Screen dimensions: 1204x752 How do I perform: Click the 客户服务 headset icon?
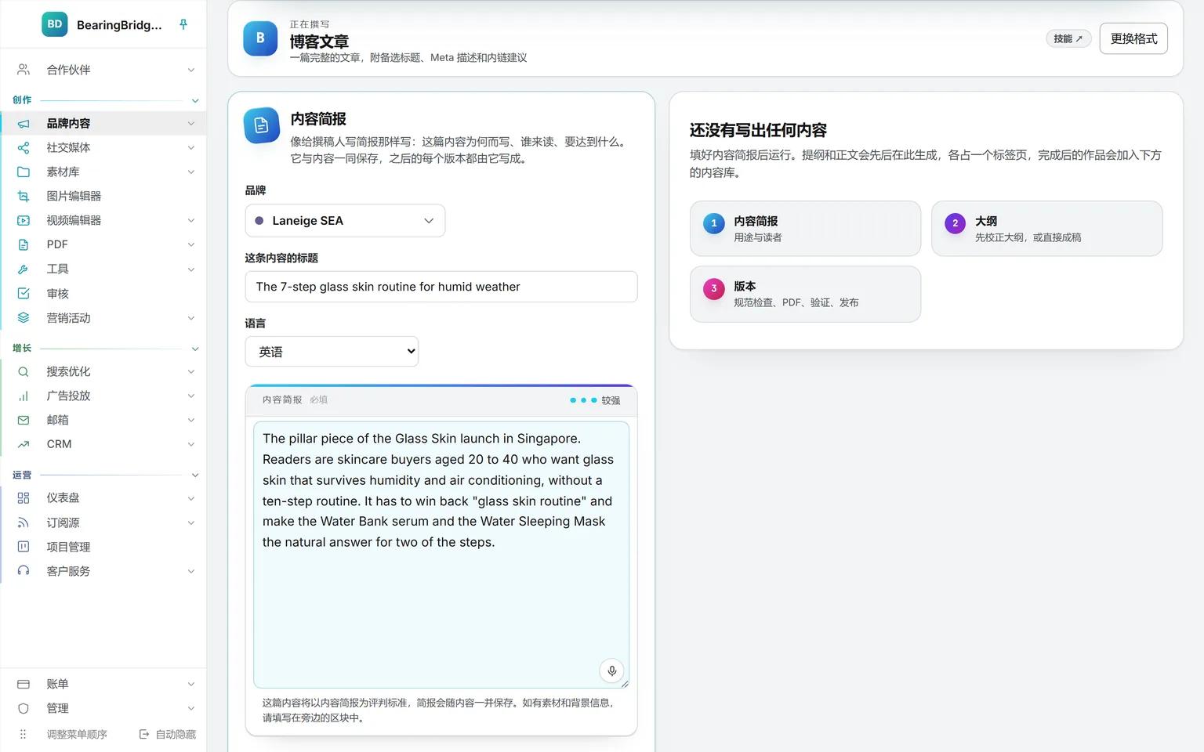coord(24,571)
